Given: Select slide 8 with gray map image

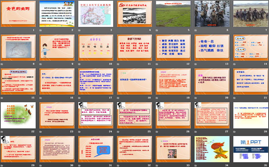Looking at the screenshot, I should pos(18,48).
